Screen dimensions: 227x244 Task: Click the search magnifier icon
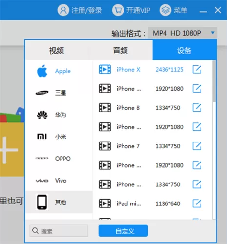click(35, 231)
